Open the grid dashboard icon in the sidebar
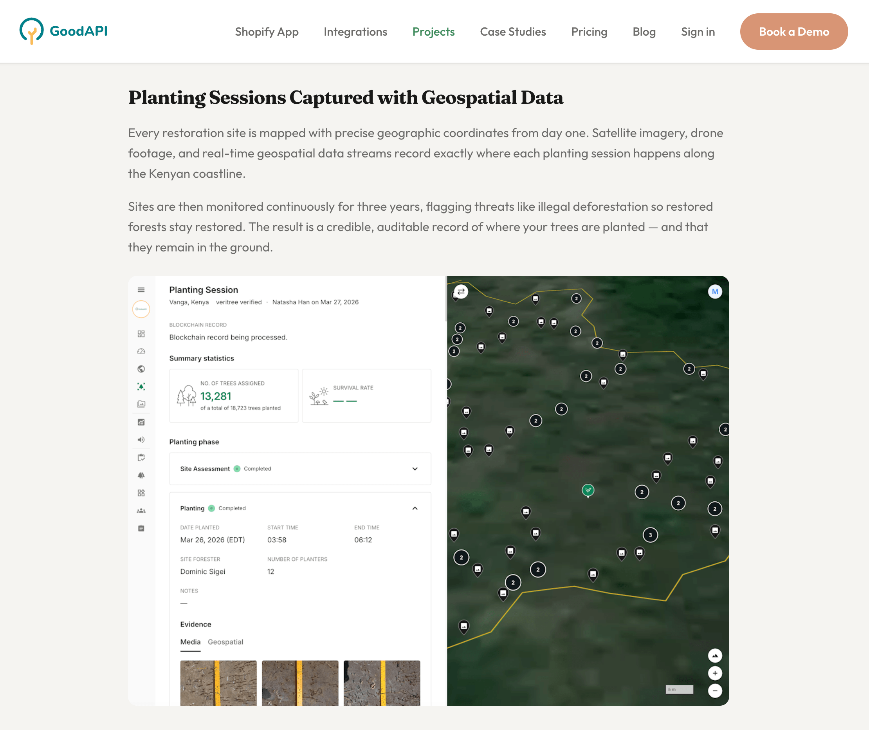869x730 pixels. click(141, 333)
